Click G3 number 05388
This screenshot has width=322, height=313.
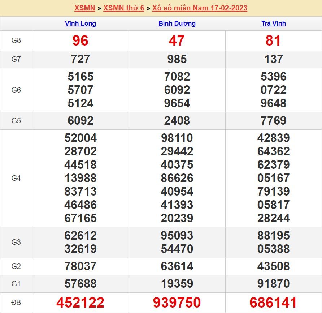(274, 249)
